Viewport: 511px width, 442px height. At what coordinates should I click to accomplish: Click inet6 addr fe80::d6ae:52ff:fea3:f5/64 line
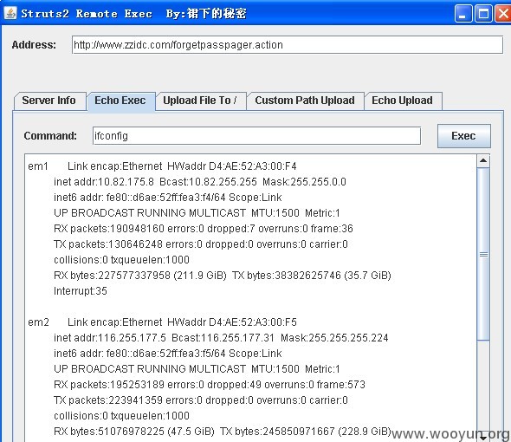pos(168,354)
